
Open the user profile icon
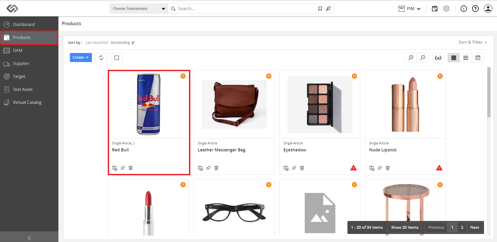(488, 9)
